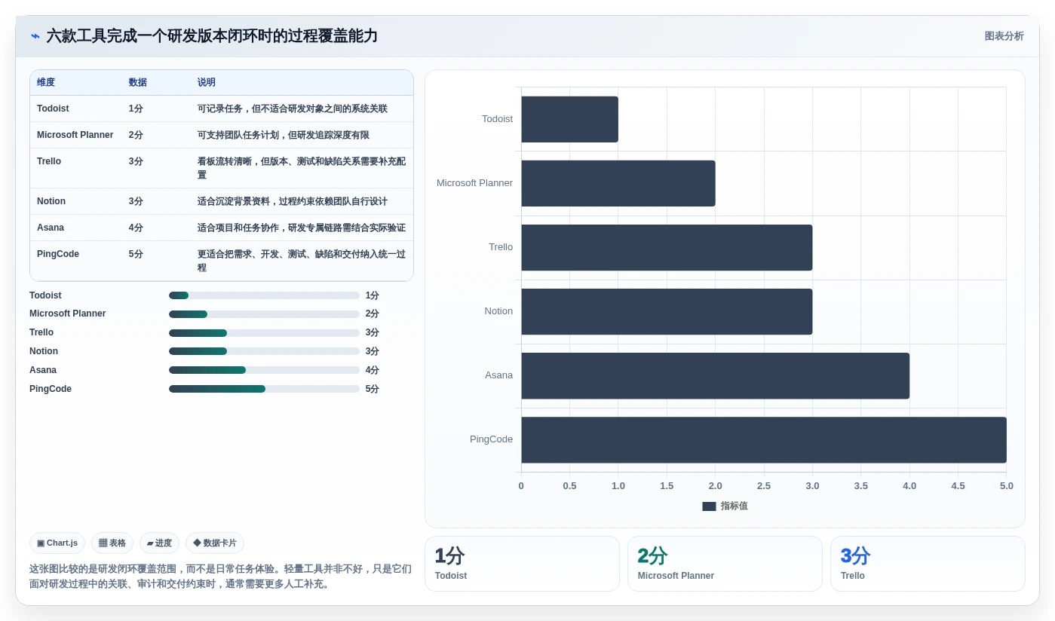Image resolution: width=1055 pixels, height=621 pixels.
Task: Select the 数据卡片 chip
Action: (x=215, y=543)
